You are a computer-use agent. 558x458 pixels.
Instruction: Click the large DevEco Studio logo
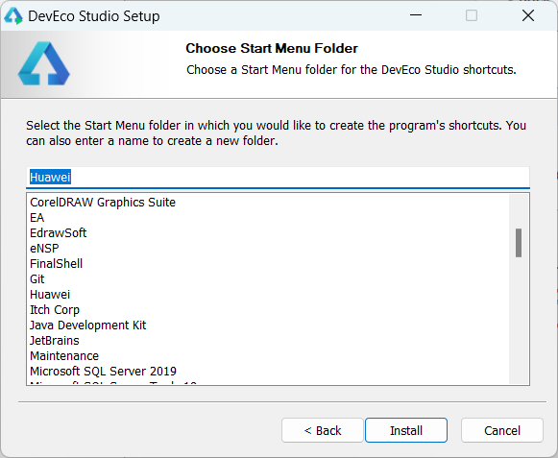(44, 63)
